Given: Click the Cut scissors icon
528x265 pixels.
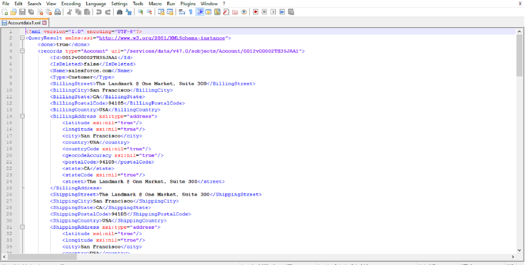Looking at the screenshot, I should pyautogui.click(x=69, y=12).
